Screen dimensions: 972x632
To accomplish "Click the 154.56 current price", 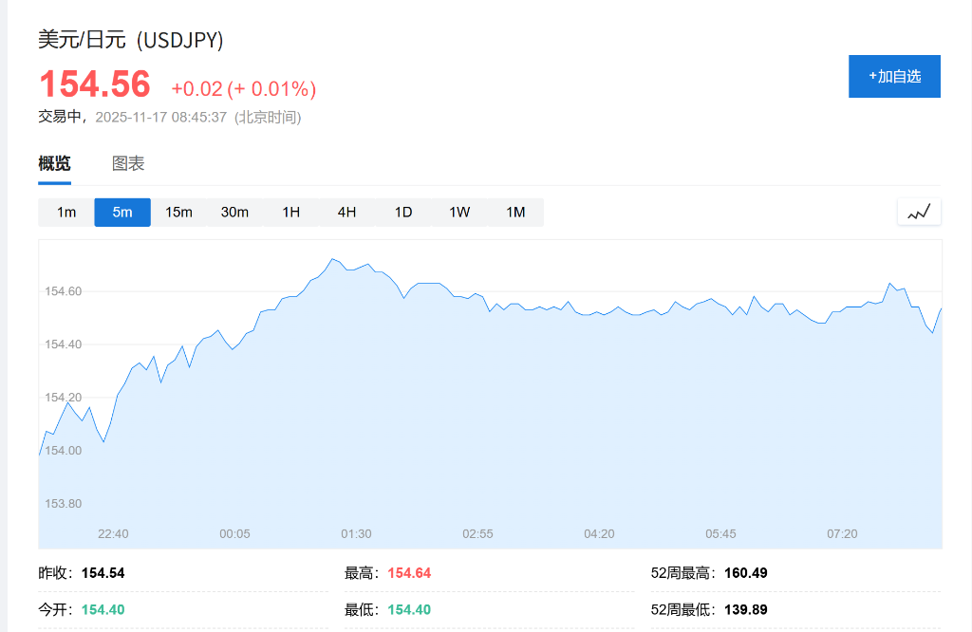I will (x=94, y=84).
